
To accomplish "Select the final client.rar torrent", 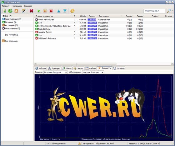I will [104, 29].
